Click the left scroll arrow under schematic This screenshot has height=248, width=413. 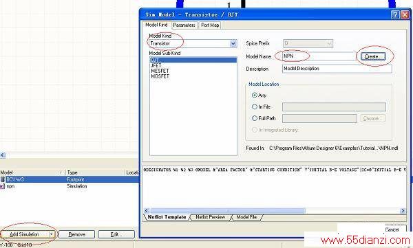[3, 155]
